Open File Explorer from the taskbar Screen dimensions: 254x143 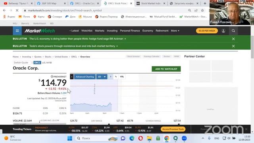[149, 138]
